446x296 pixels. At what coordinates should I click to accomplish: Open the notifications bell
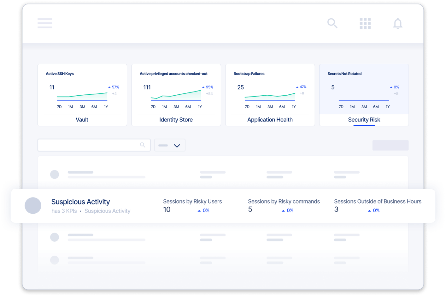click(x=397, y=24)
